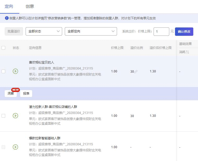Click the 喜欢相似宝贝的人 targeting title
The image size is (198, 161).
42,62
